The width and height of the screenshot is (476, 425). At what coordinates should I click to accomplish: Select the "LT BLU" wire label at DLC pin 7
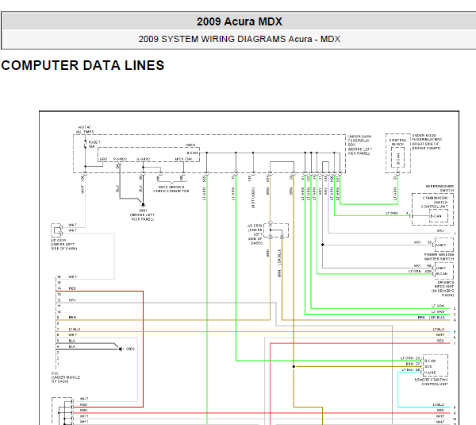click(75, 329)
